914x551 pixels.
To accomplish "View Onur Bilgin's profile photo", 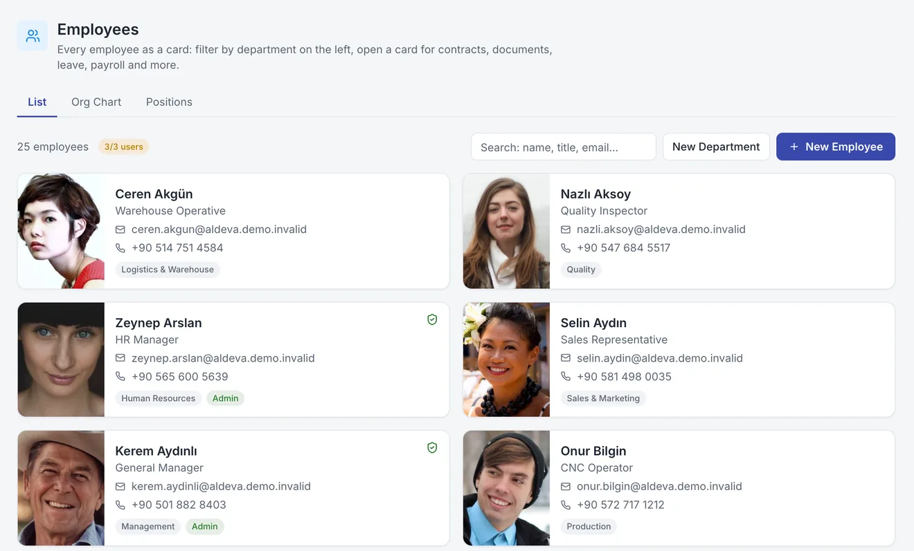I will click(506, 488).
